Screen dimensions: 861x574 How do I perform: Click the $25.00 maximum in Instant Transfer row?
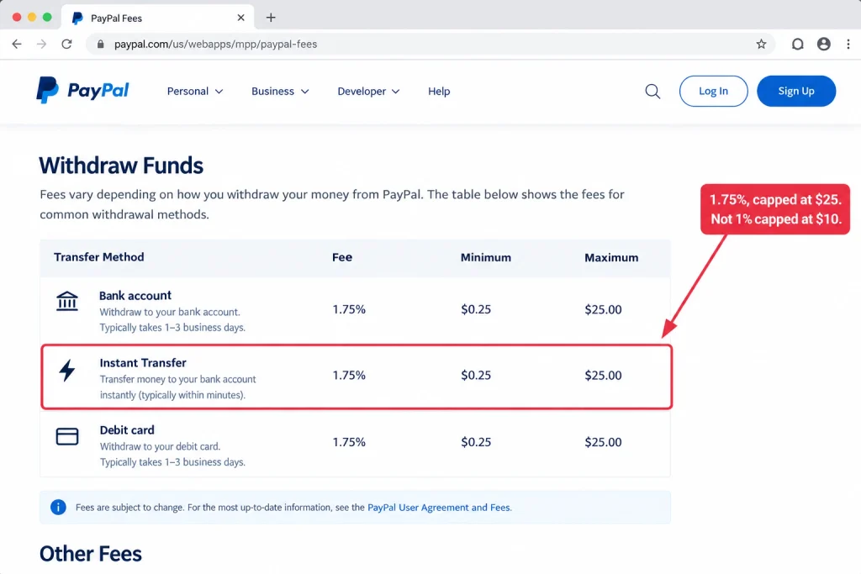pyautogui.click(x=603, y=375)
